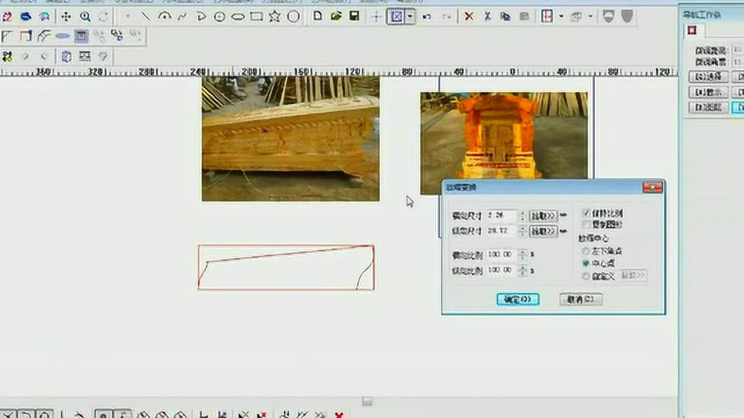Click the scissors cut icon

[487, 17]
